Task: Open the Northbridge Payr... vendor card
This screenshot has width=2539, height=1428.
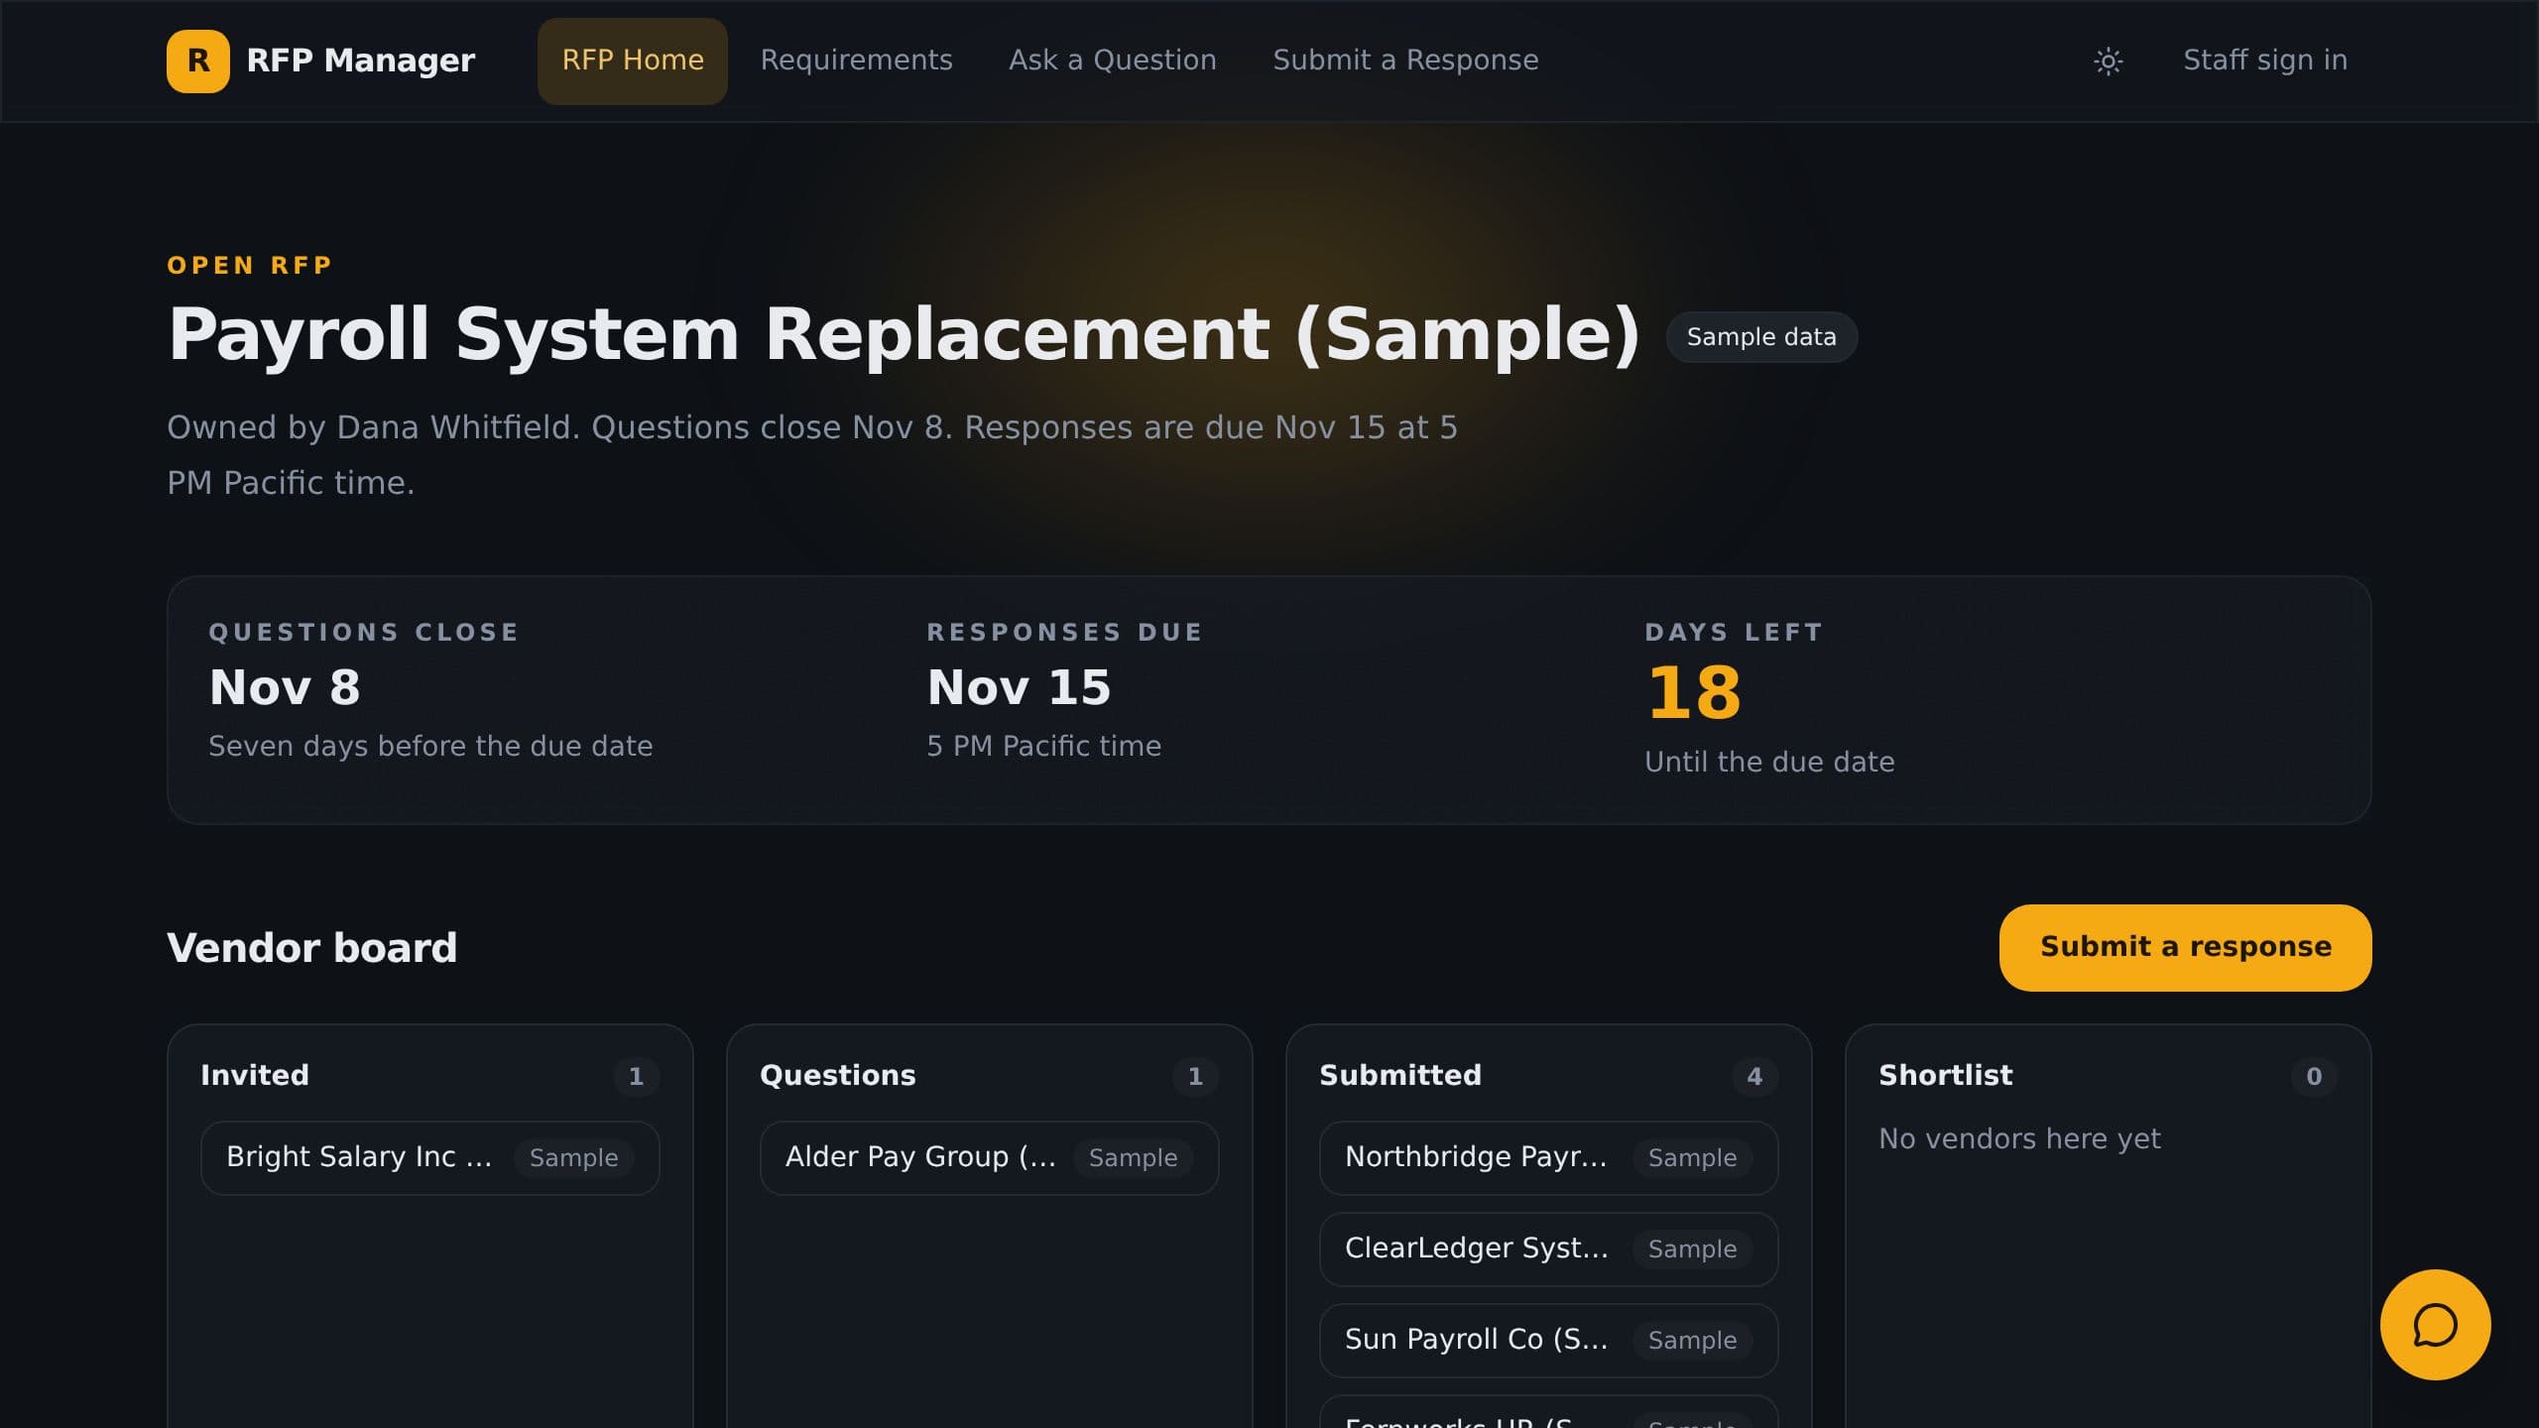Action: pyautogui.click(x=1548, y=1157)
